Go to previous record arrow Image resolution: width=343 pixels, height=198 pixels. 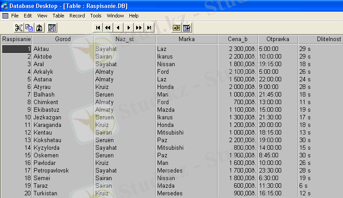pos(118,28)
